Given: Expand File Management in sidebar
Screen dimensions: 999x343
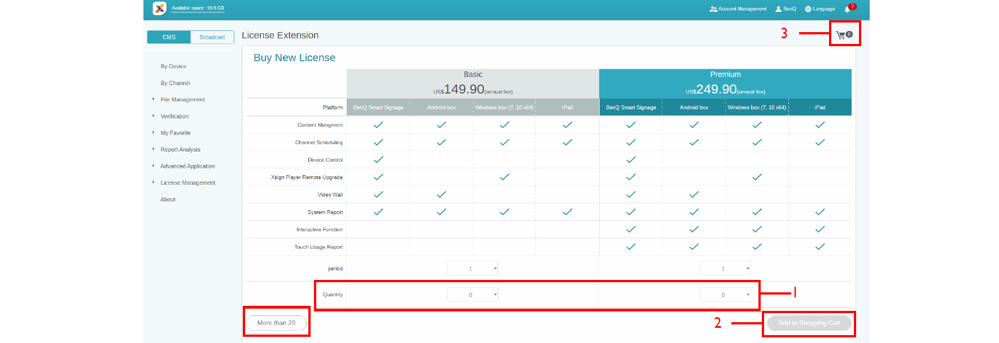Looking at the screenshot, I should point(182,100).
